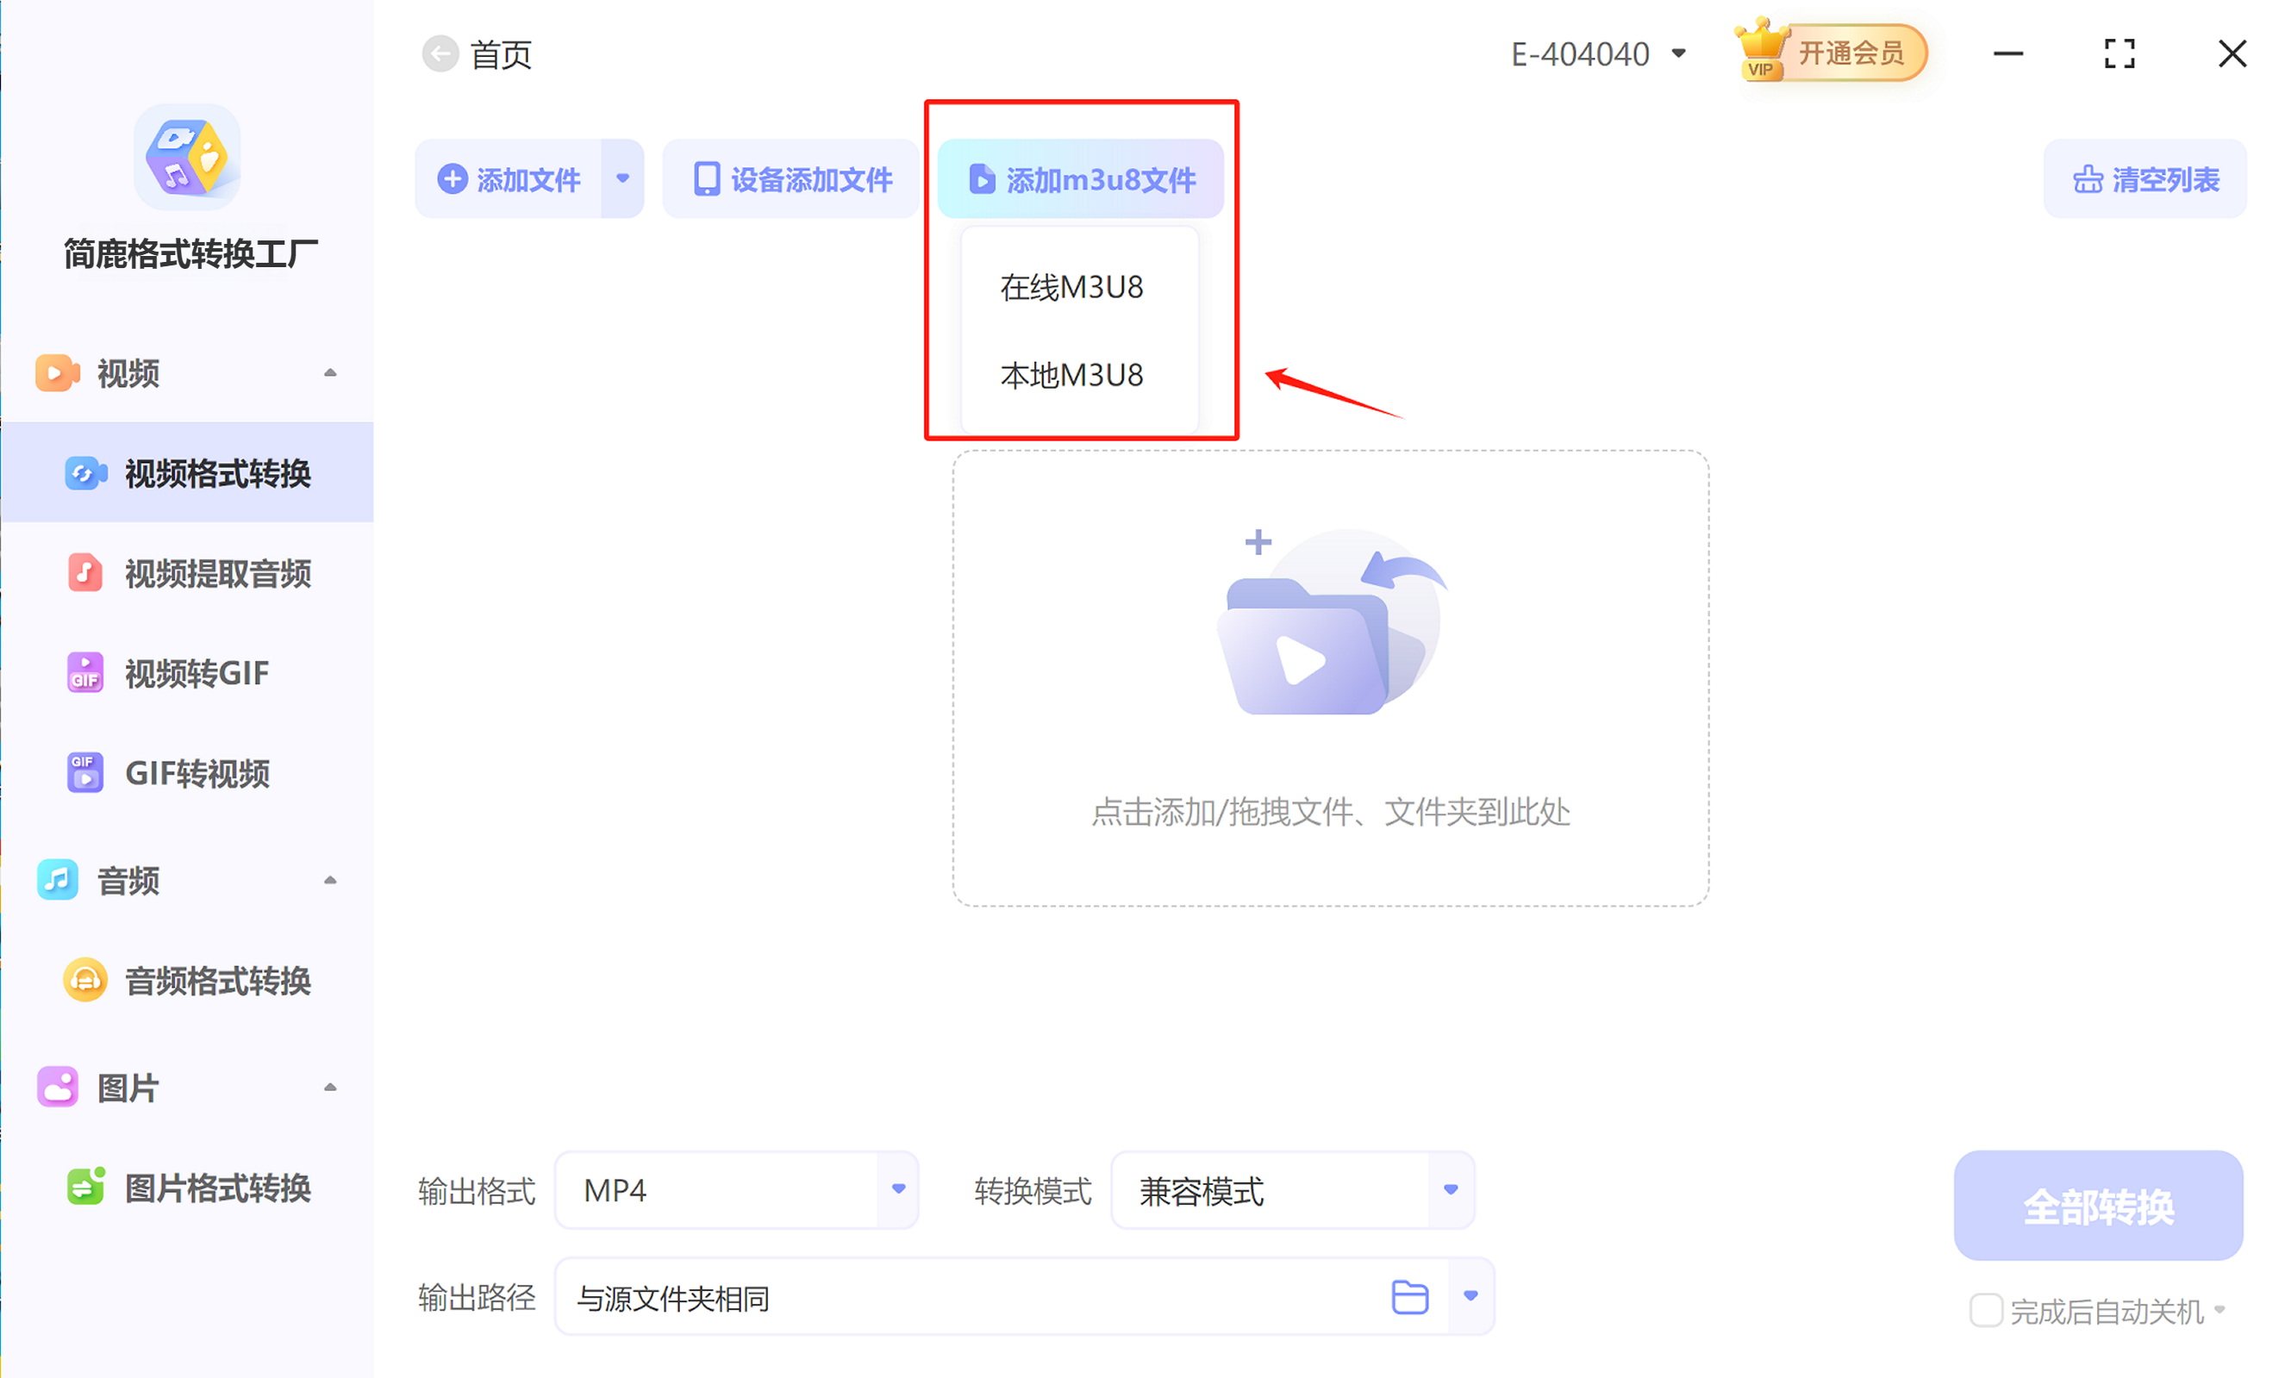Choose 在线M3U8 from the menu
The width and height of the screenshot is (2285, 1378).
click(x=1071, y=288)
